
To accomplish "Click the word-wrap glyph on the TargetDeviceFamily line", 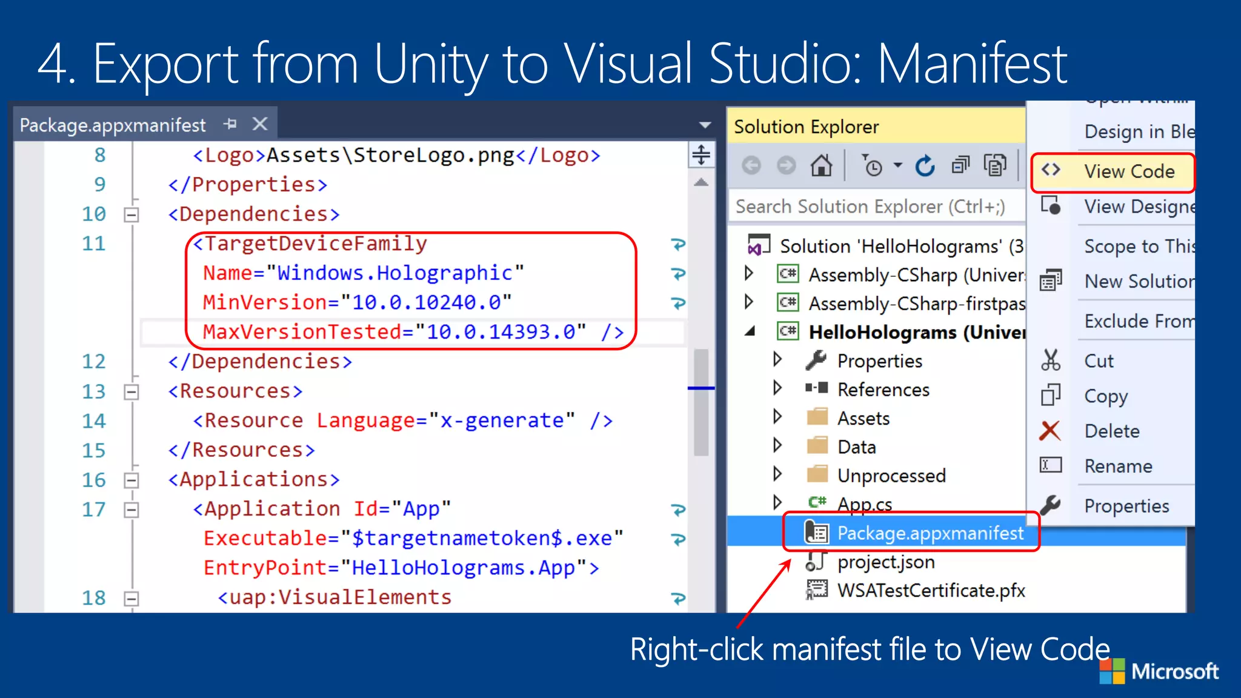I will pyautogui.click(x=678, y=244).
